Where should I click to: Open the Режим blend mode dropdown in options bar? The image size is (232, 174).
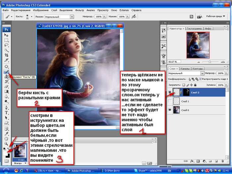pos(72,17)
